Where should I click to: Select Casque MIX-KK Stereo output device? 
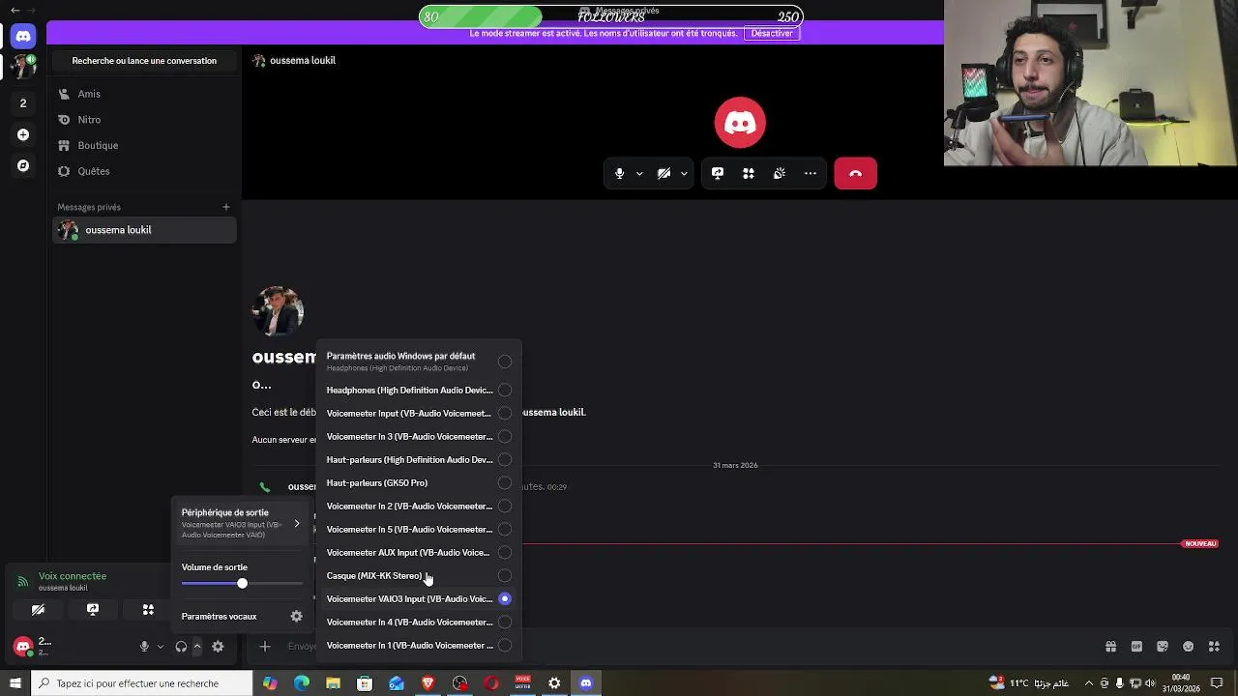419,576
